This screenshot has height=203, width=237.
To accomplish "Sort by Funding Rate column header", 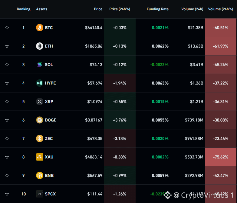I will point(158,9).
